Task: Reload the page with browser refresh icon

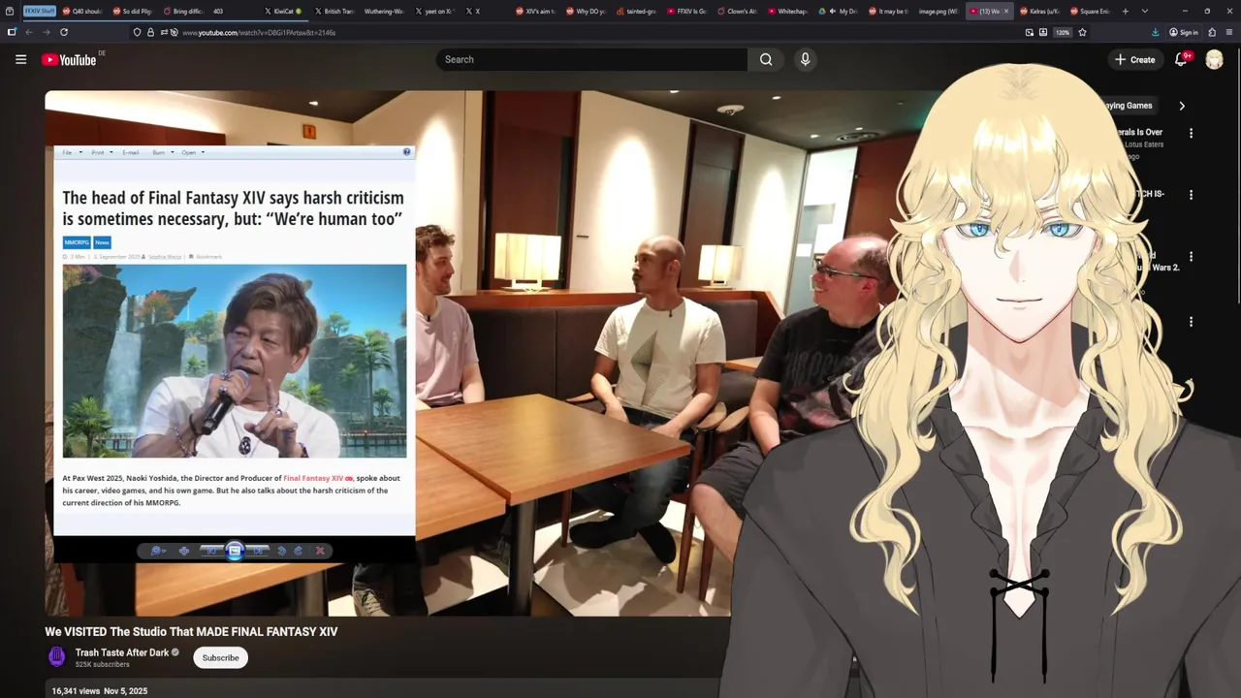Action: 64,32
